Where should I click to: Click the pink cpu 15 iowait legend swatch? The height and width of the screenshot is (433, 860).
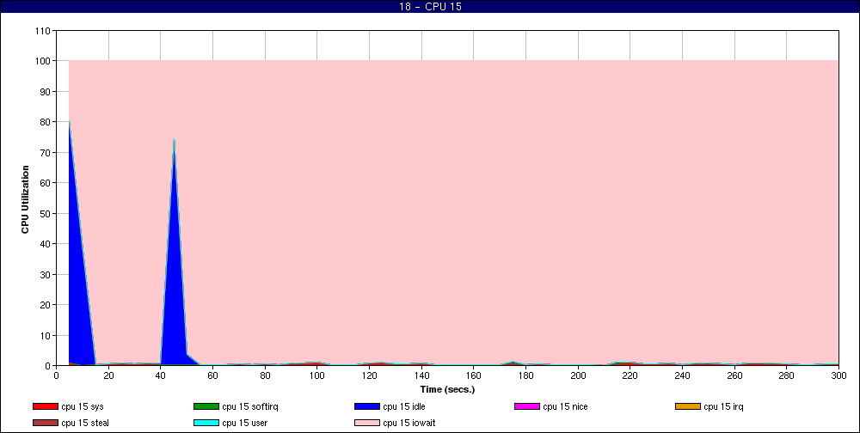[x=367, y=424]
